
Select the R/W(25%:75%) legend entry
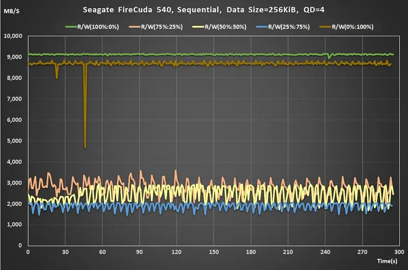[283, 27]
